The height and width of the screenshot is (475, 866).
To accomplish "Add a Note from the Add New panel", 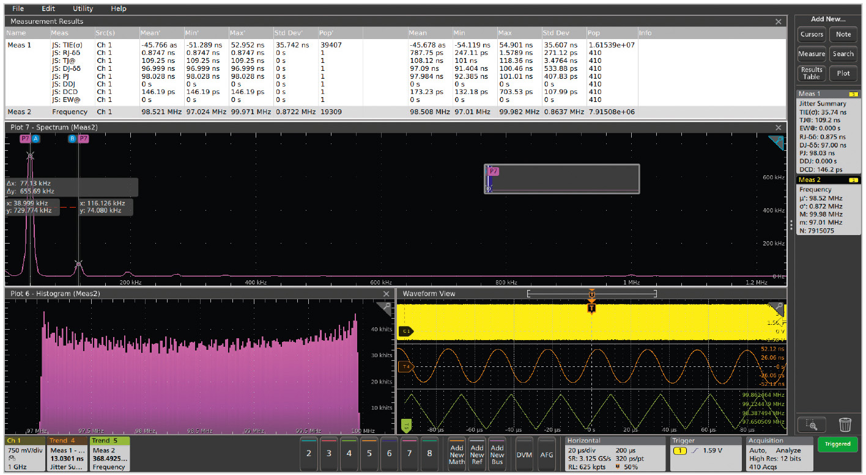I will [843, 35].
